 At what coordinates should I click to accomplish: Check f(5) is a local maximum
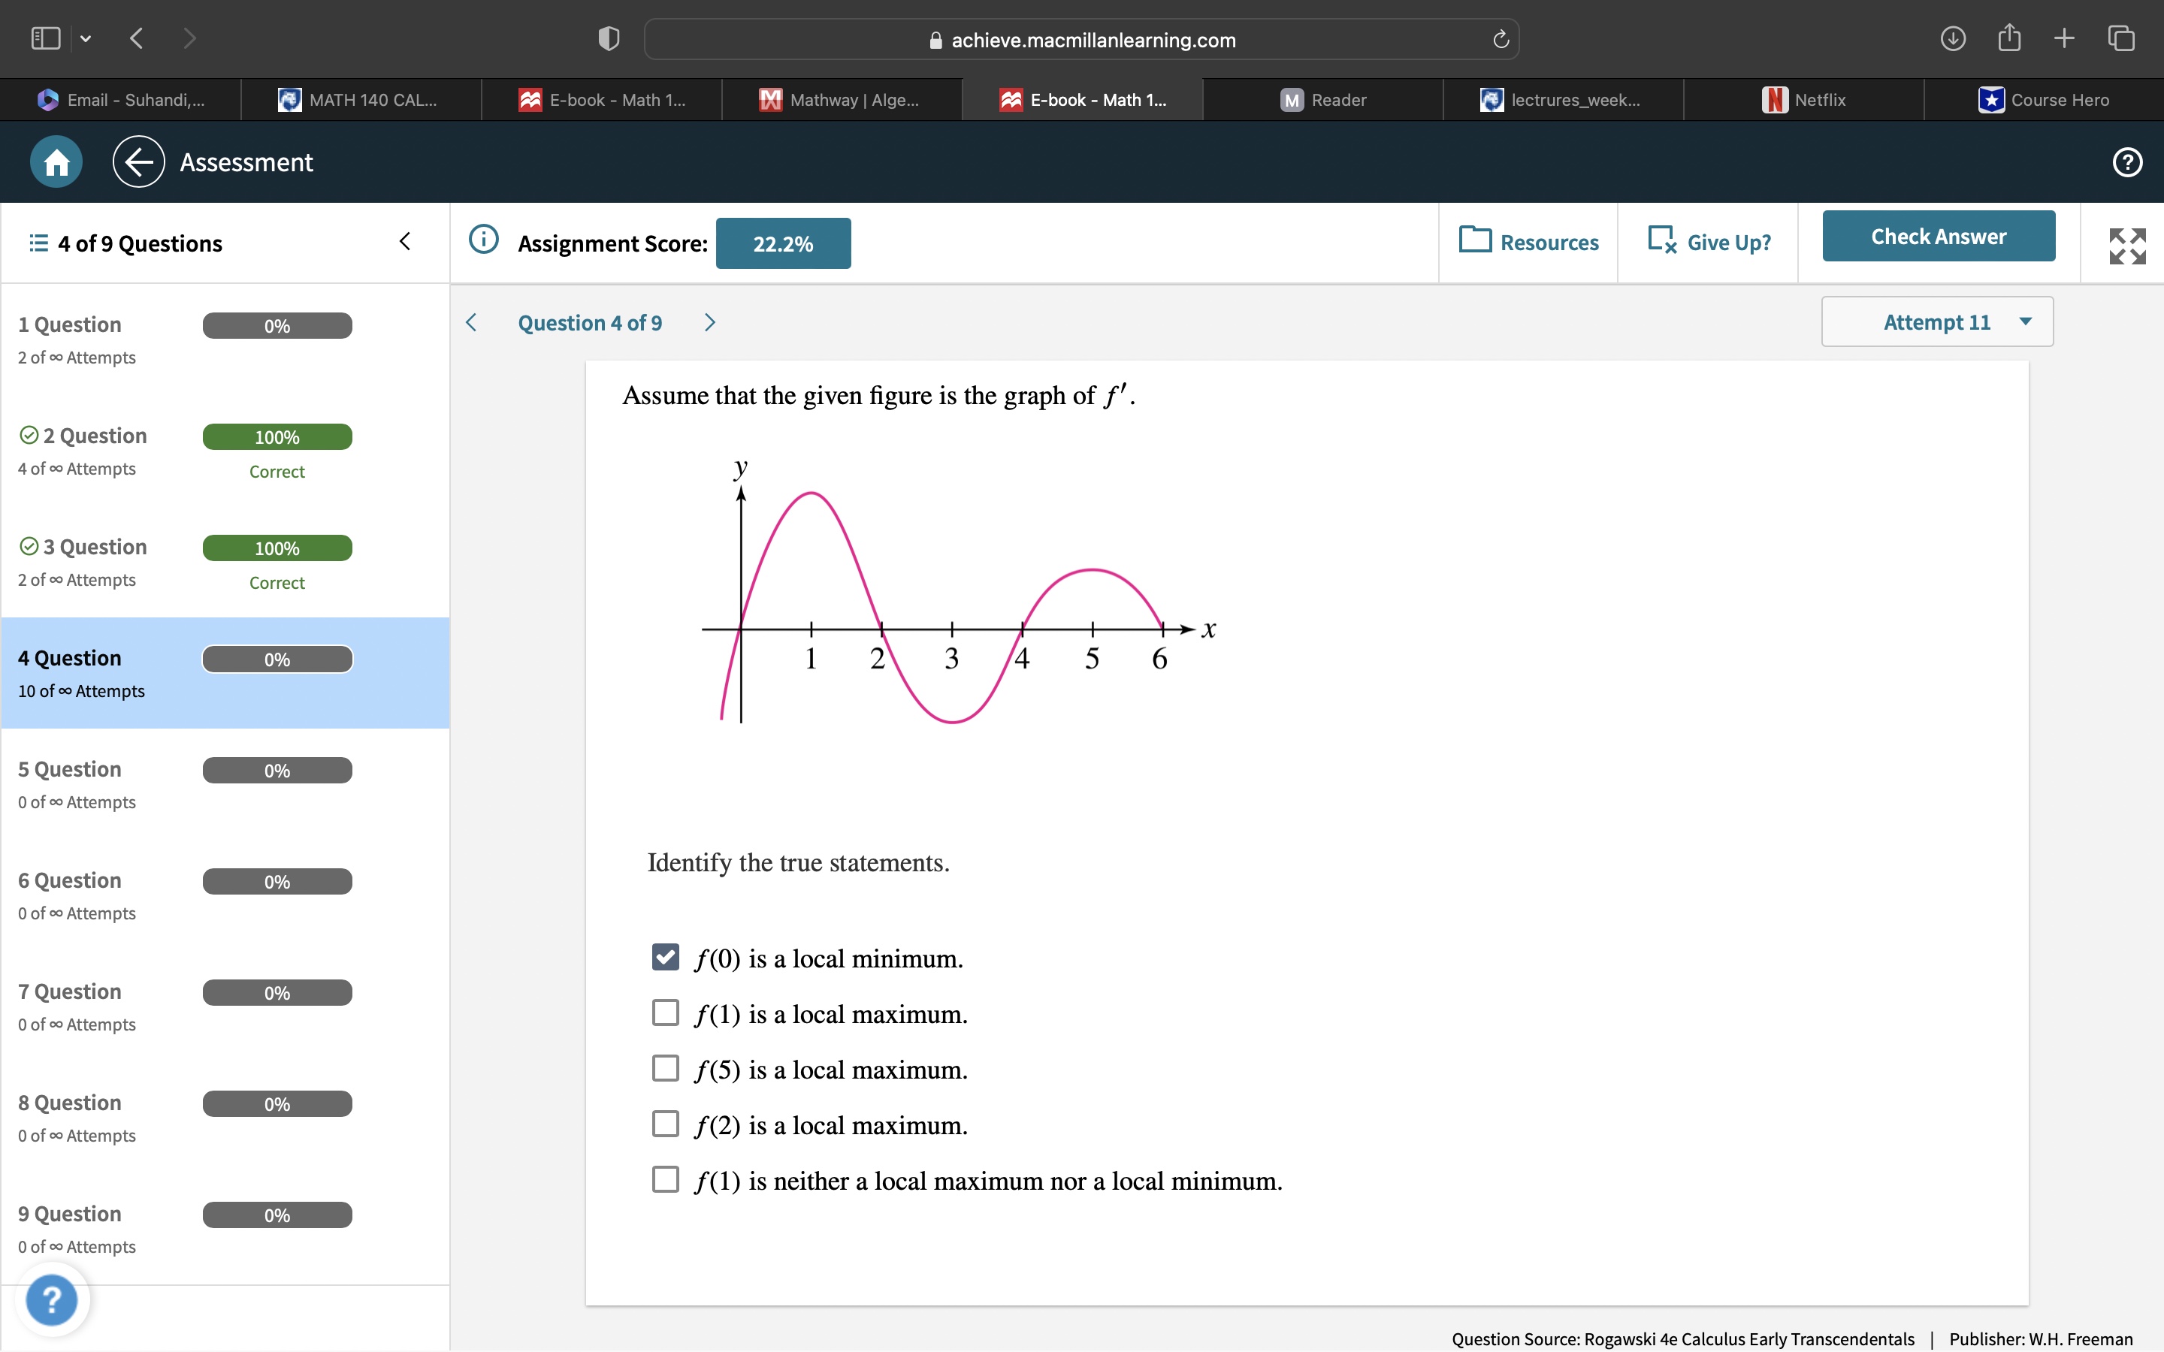[666, 1067]
